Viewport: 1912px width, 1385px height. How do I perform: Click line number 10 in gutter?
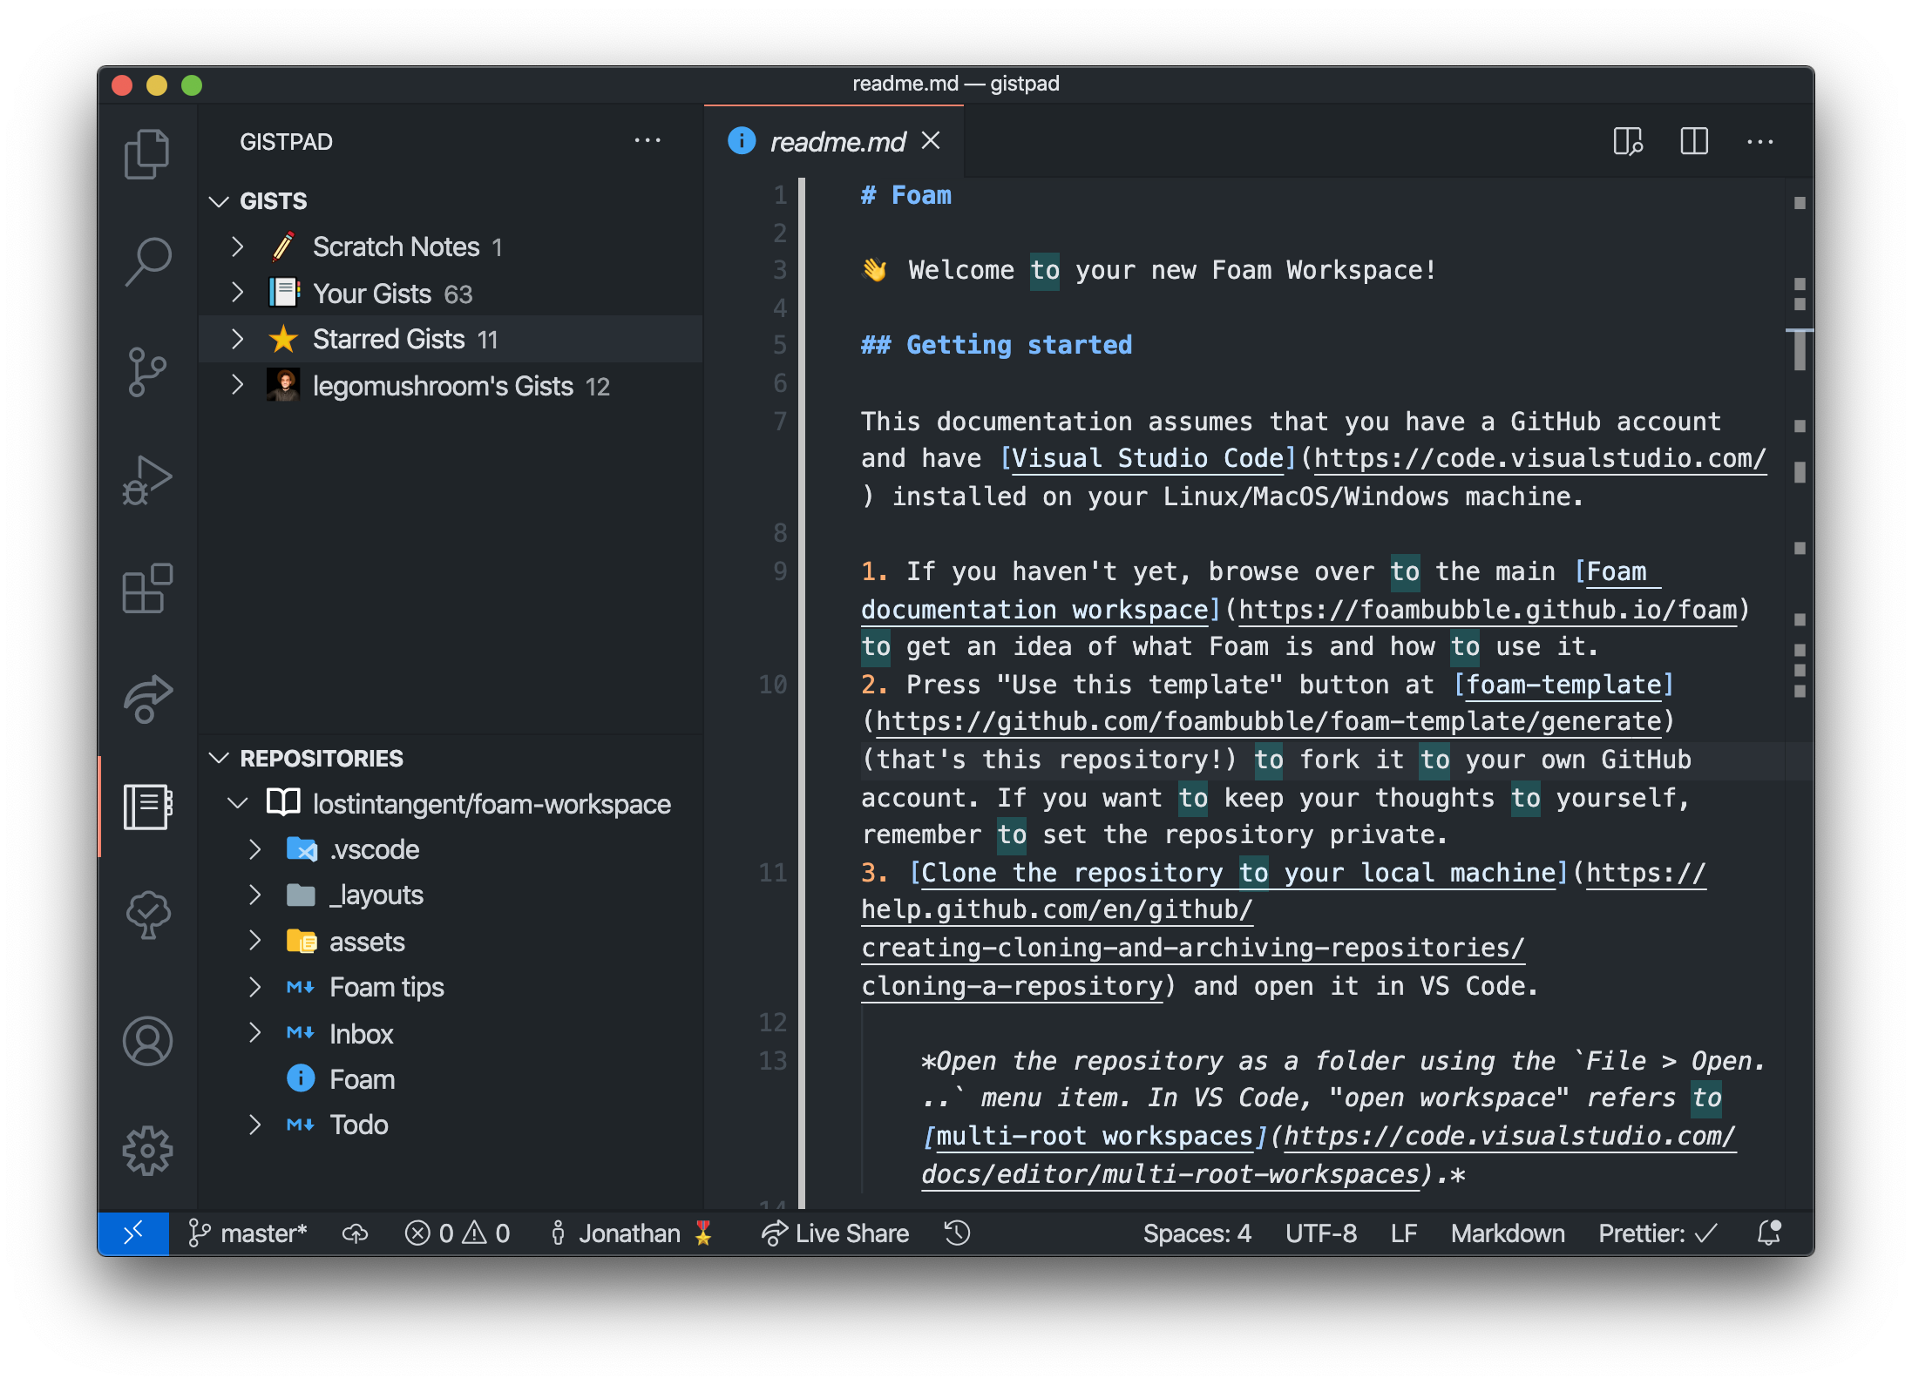772,685
